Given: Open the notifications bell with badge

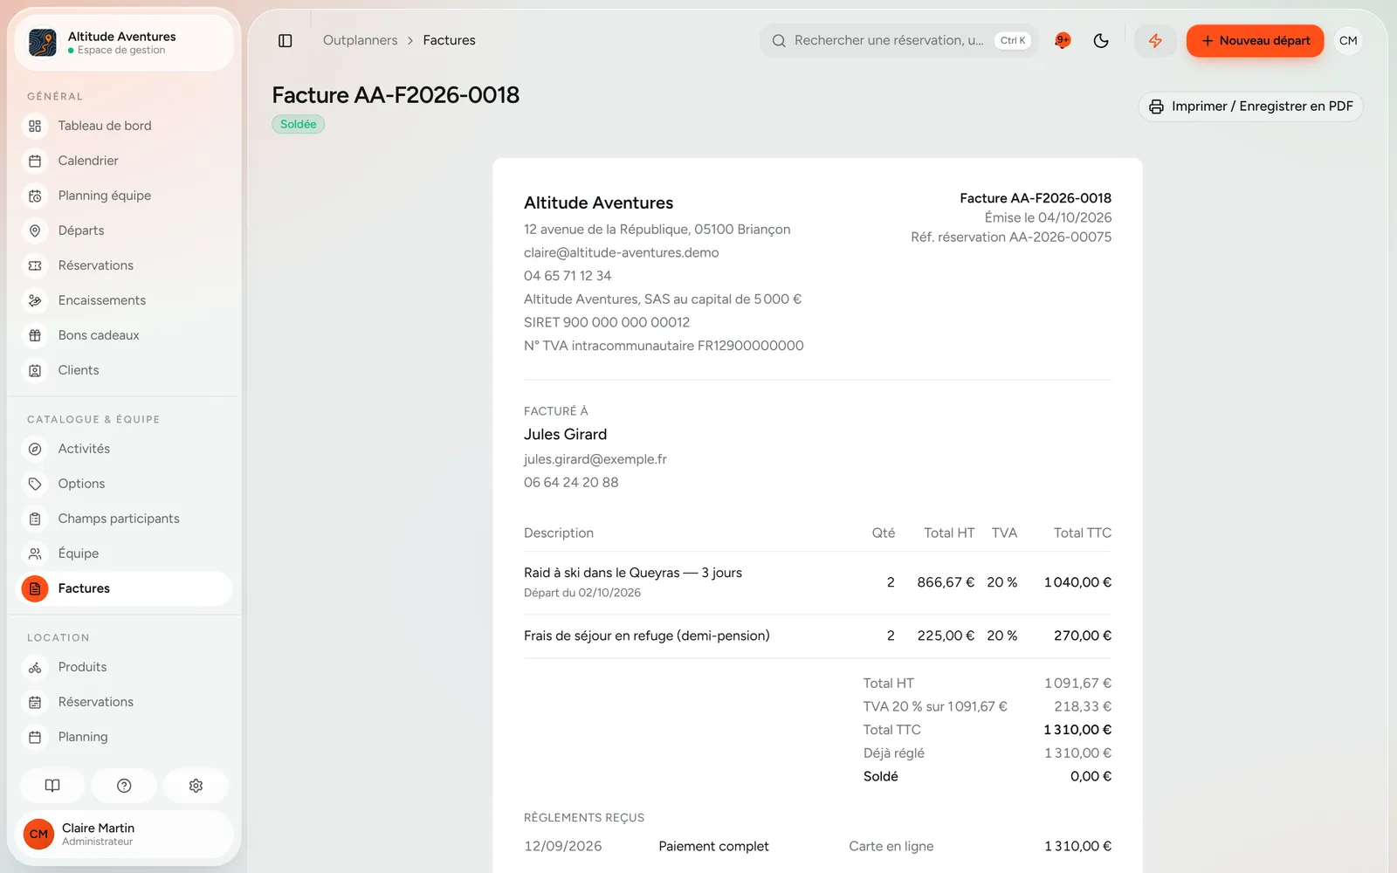Looking at the screenshot, I should 1063,41.
